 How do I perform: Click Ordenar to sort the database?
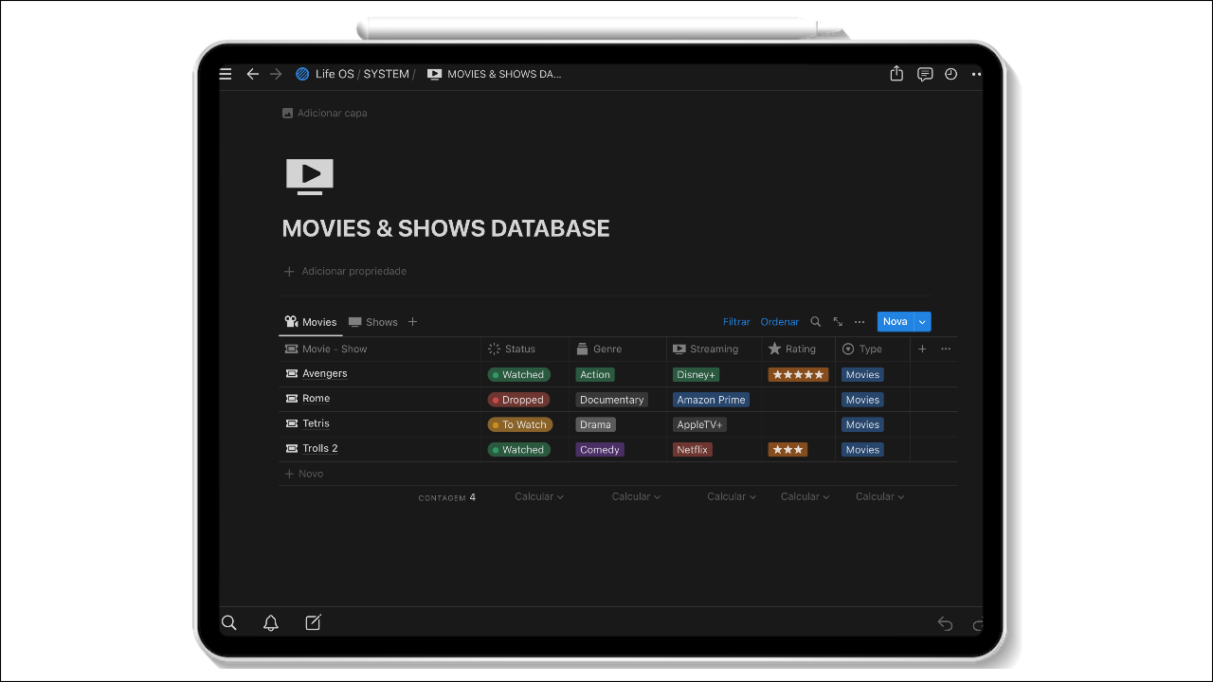click(780, 322)
